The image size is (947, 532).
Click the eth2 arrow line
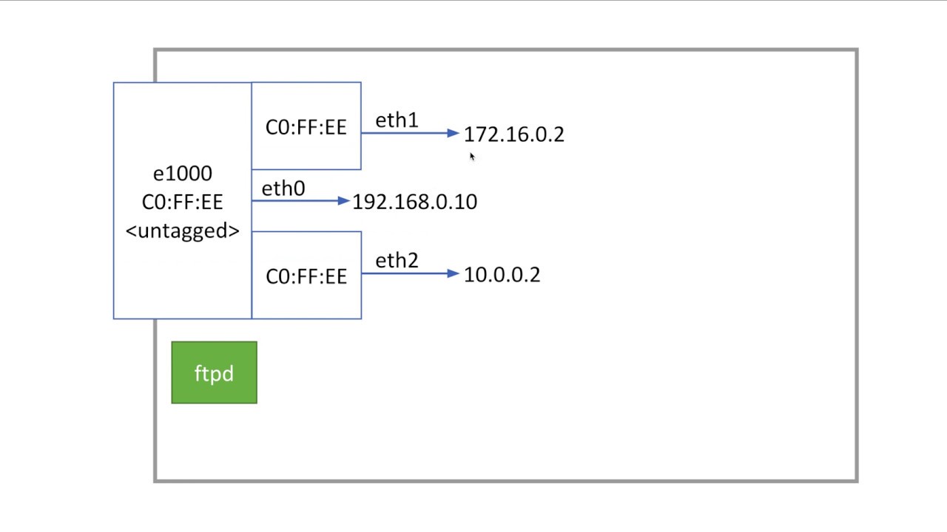coord(405,273)
